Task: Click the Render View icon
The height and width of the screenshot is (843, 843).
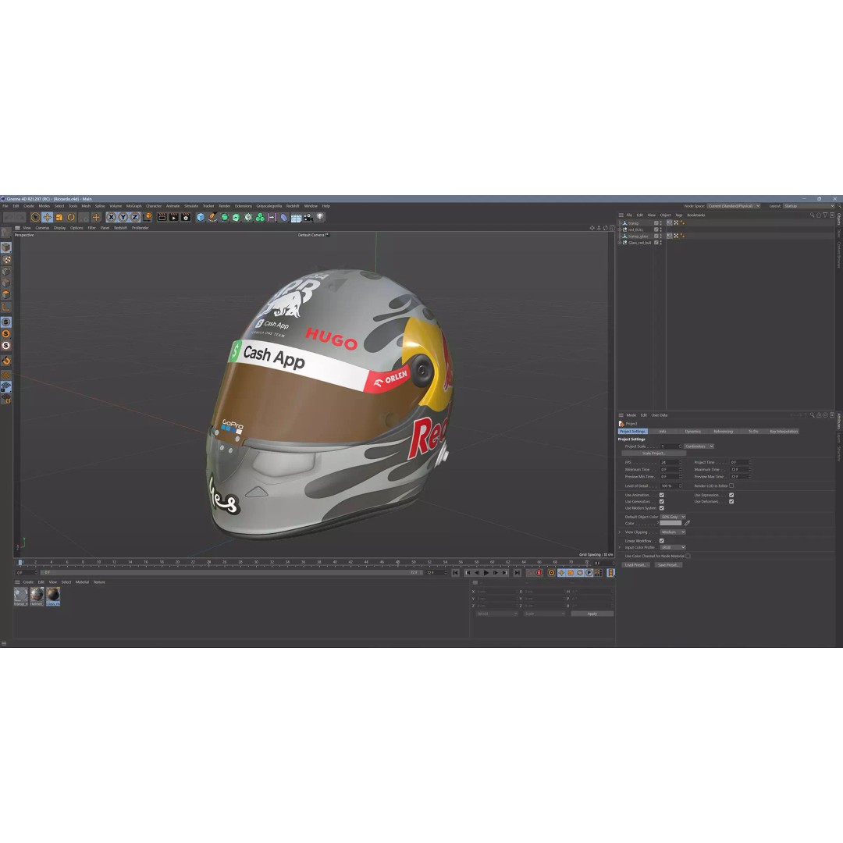Action: pos(161,219)
